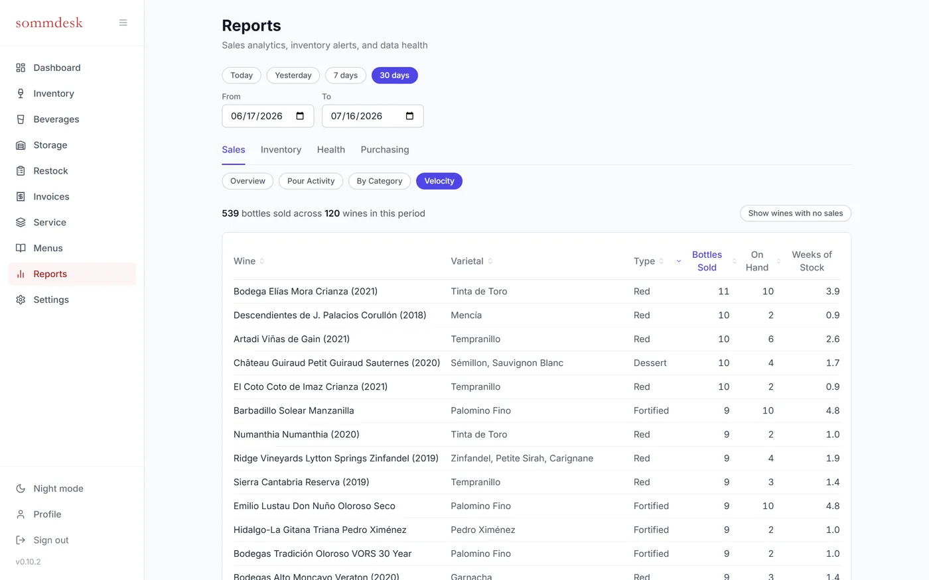929x580 pixels.
Task: Enable Night mode
Action: click(72, 489)
